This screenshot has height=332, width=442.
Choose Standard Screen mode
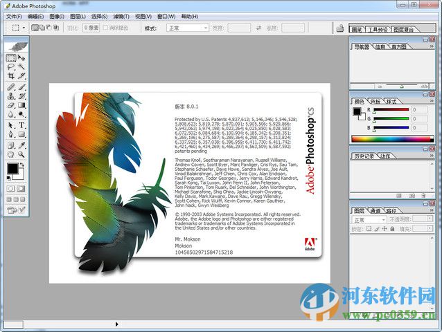[9, 199]
